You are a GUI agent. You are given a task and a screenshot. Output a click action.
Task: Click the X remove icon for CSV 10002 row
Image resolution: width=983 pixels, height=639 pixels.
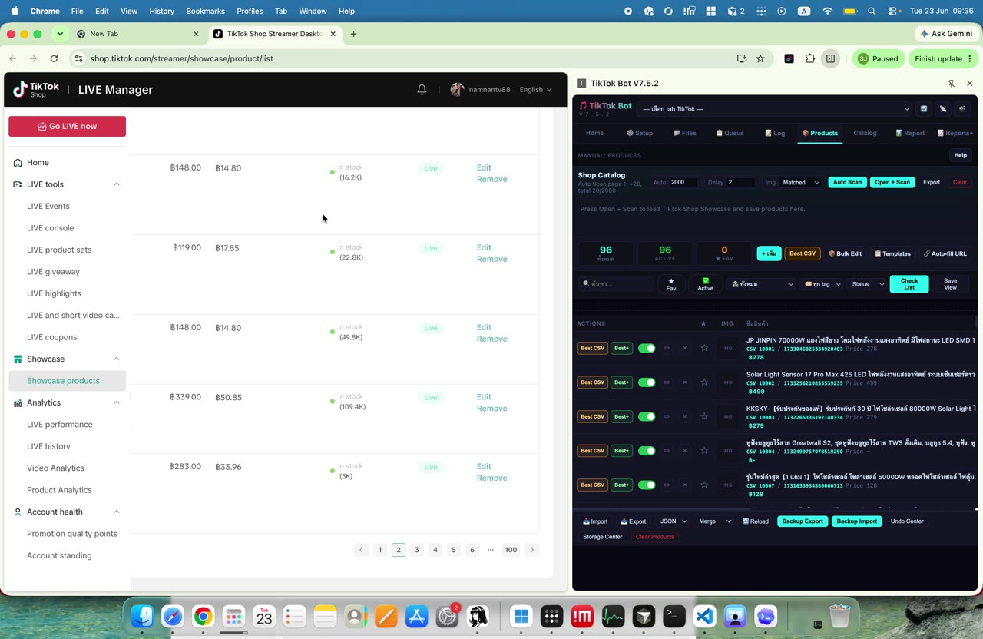[685, 382]
